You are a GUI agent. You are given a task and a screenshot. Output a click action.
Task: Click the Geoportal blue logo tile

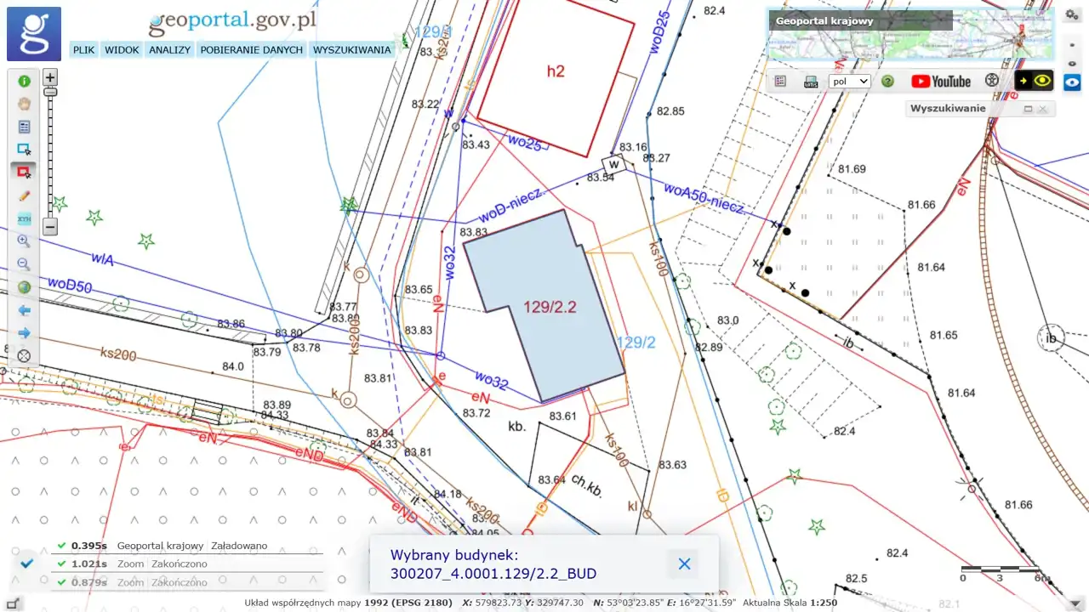click(x=34, y=34)
